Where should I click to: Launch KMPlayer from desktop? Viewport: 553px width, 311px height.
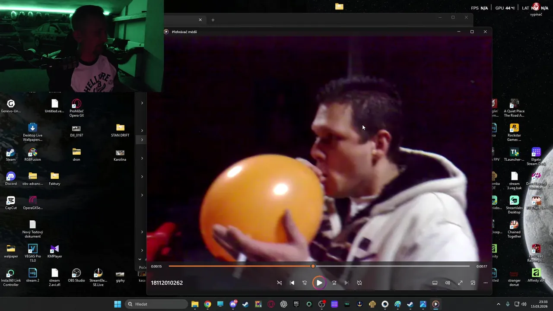pos(54,251)
